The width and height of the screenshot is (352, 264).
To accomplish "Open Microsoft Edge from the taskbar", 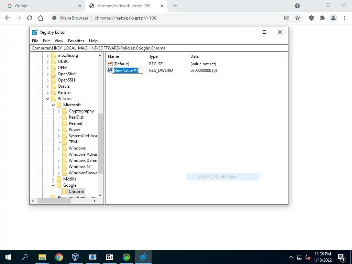I will click(x=126, y=257).
